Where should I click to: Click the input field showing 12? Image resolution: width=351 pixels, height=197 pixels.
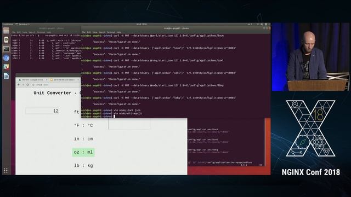(x=43, y=111)
